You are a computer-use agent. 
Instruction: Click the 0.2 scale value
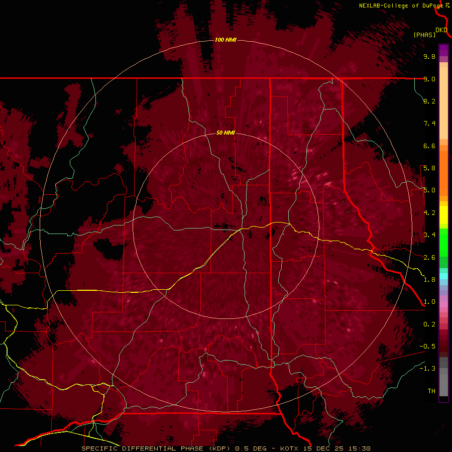(x=429, y=324)
